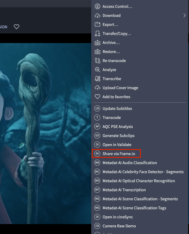Click the Add to favorites heart icon
Viewport: 189px width, 234px height.
pos(98,97)
